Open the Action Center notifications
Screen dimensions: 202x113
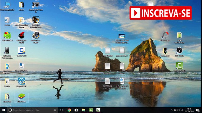(x=197, y=110)
